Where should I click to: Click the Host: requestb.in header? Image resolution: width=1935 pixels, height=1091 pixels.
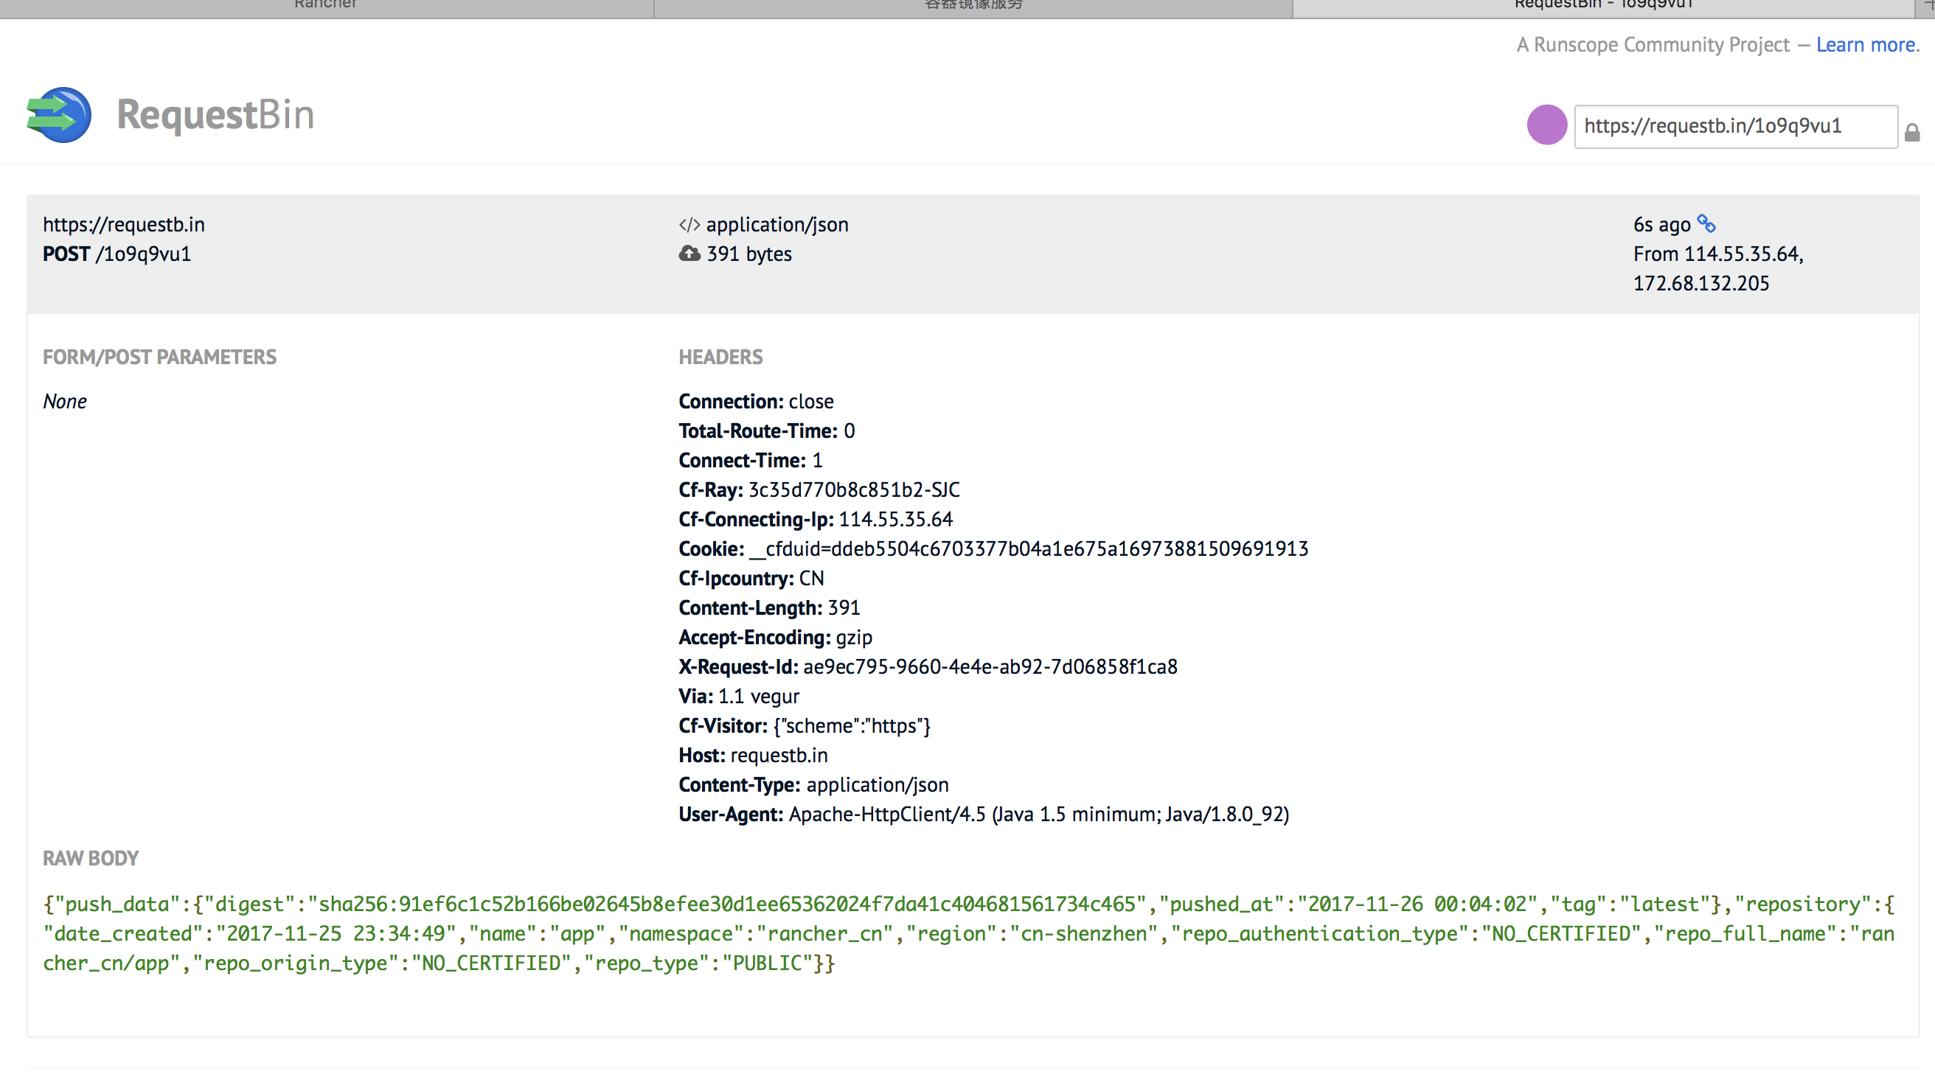[x=754, y=756]
